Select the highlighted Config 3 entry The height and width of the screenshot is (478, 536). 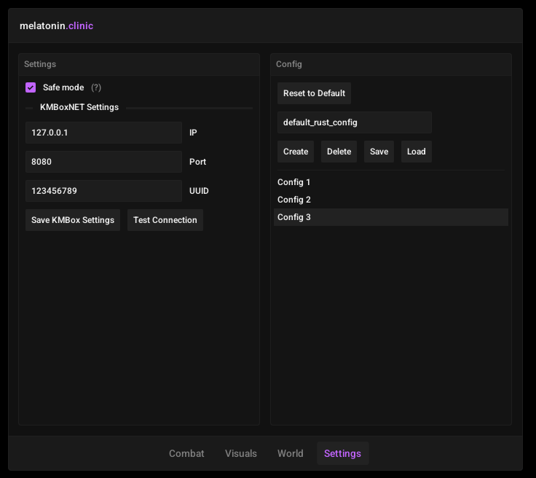[x=391, y=217]
